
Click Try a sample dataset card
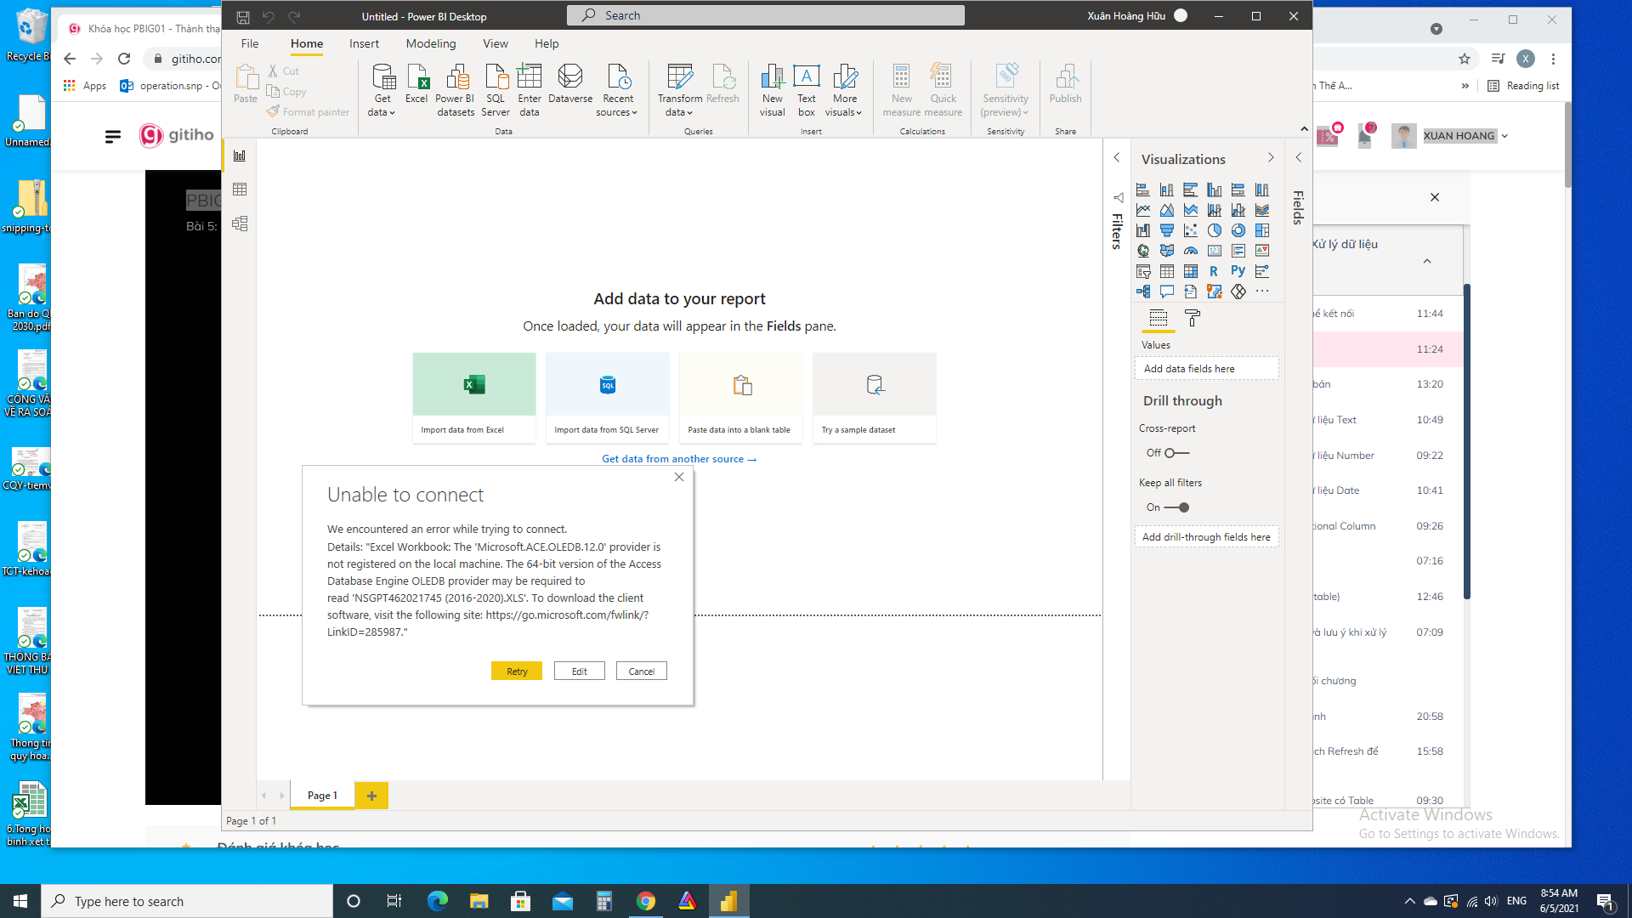(x=874, y=398)
